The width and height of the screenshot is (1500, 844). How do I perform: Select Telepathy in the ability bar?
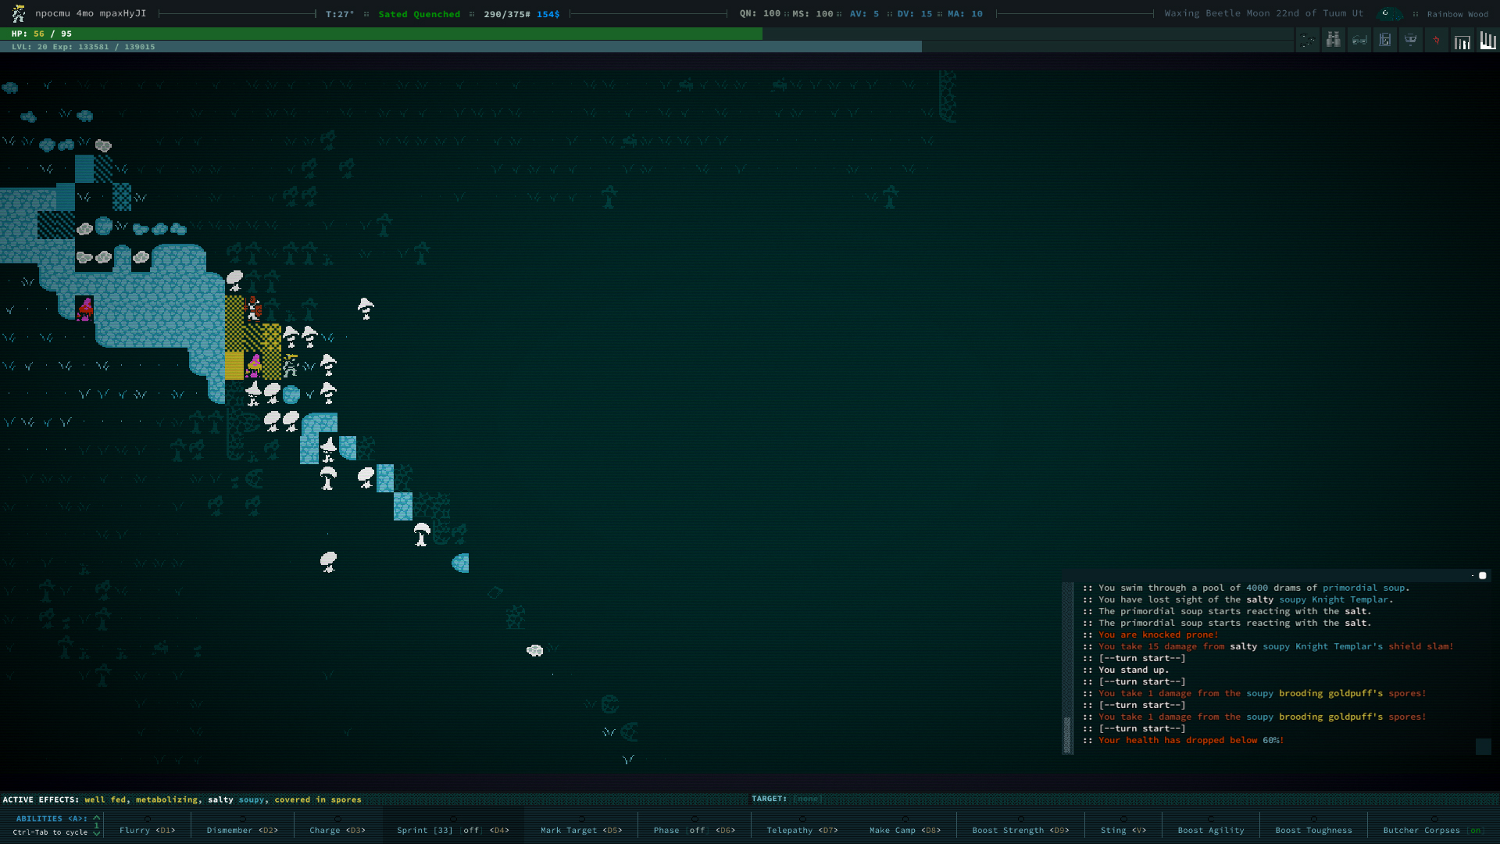coord(802,830)
